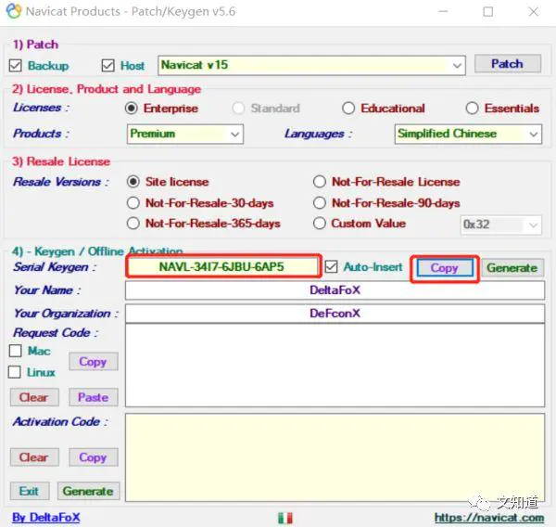This screenshot has height=527, width=556.
Task: Copy the request code
Action: point(94,362)
